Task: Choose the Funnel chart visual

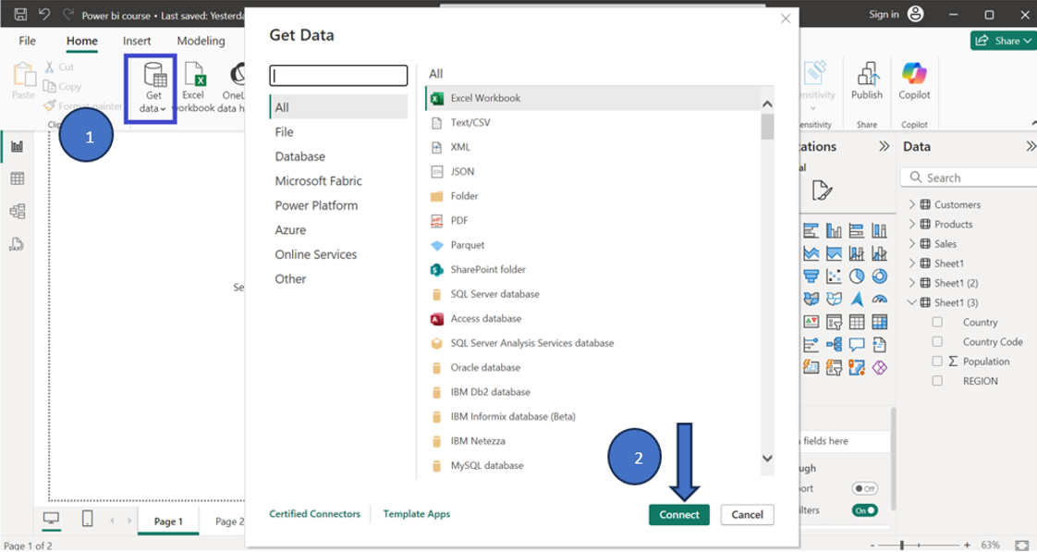Action: pyautogui.click(x=810, y=276)
